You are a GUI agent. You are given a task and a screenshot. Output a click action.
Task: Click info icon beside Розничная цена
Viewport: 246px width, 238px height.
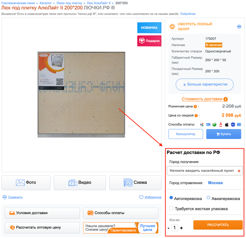(195, 107)
